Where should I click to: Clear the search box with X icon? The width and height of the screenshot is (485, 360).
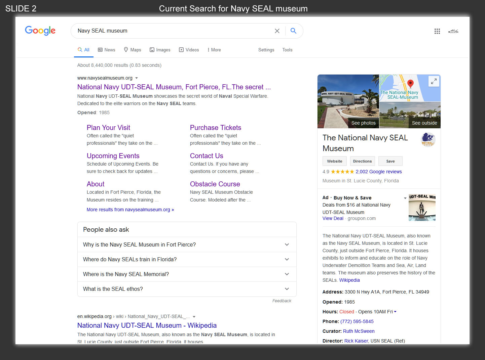[277, 31]
